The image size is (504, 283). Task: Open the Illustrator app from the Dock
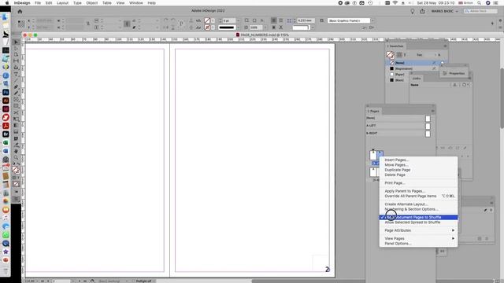coord(6,101)
